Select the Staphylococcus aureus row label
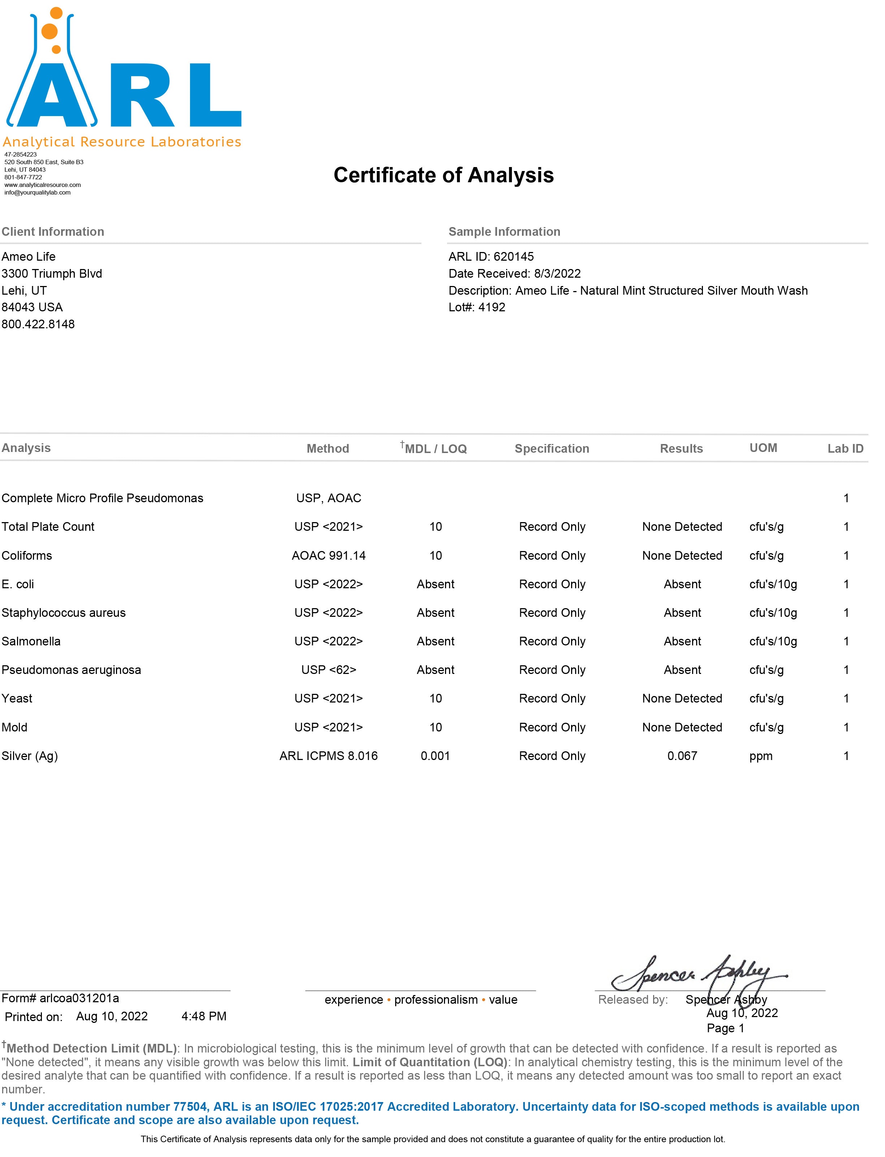This screenshot has width=885, height=1157. click(63, 613)
